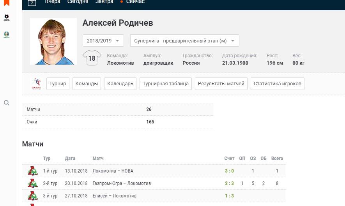Click the search magnifier icon
The image size is (345, 206).
tap(7, 103)
